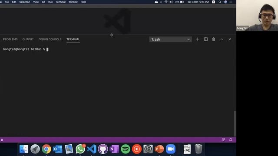Open Zoom from the dock
The width and height of the screenshot is (278, 156).
[x=171, y=149]
